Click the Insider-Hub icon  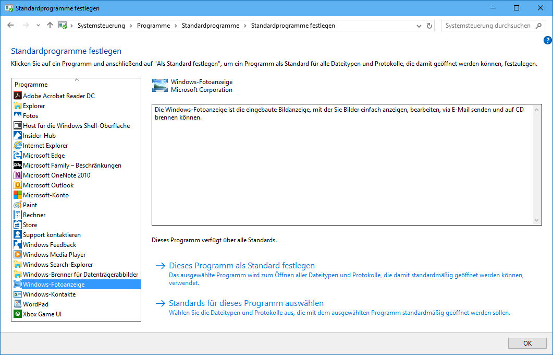pos(18,135)
